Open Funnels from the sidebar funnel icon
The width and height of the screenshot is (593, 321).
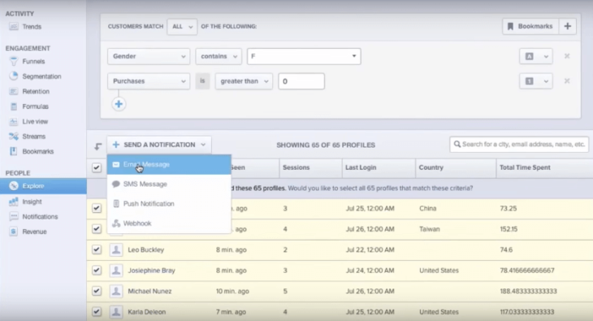click(x=14, y=61)
